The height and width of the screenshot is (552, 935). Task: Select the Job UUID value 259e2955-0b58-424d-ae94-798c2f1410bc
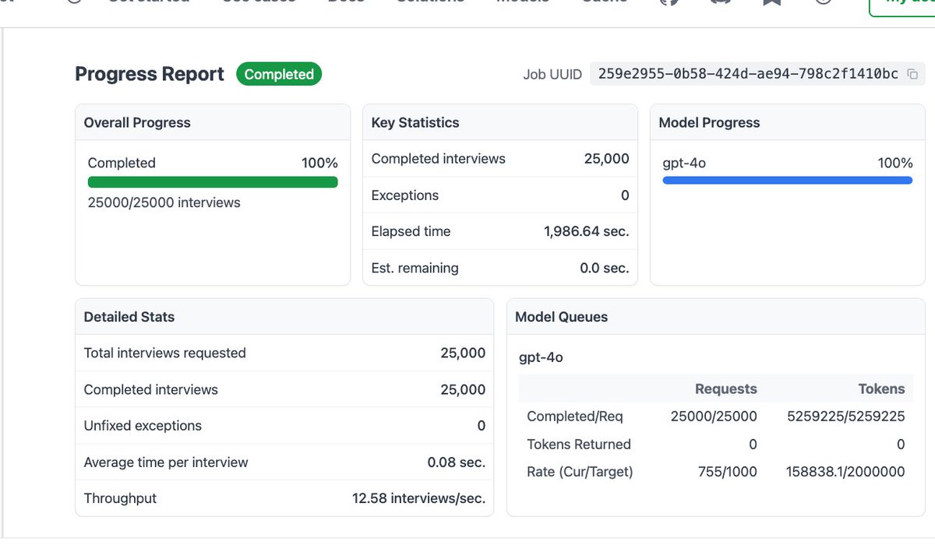[x=748, y=75]
